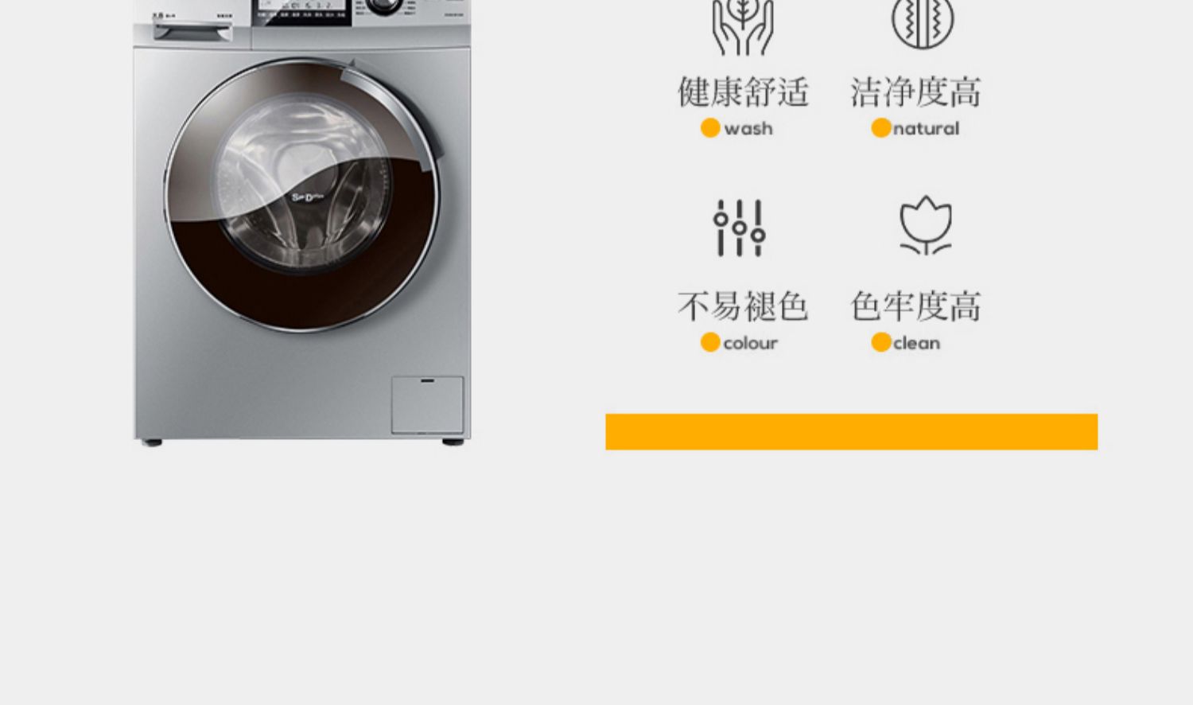
Task: Click the 不易褪色 heading text
Action: [743, 306]
